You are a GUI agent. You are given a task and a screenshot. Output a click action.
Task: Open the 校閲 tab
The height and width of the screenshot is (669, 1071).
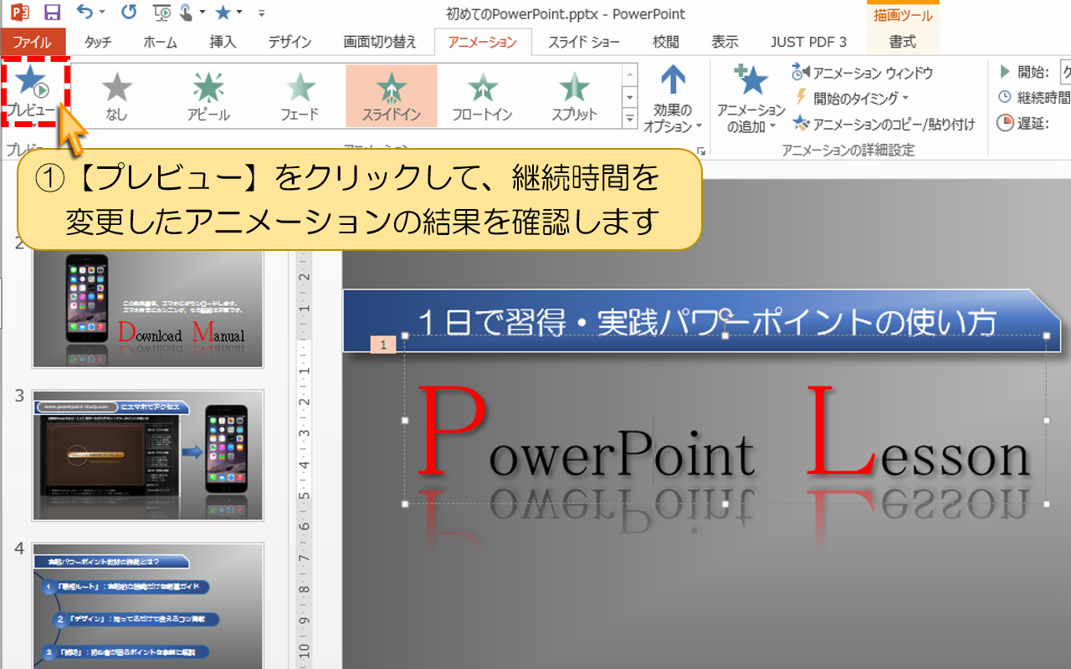point(666,42)
